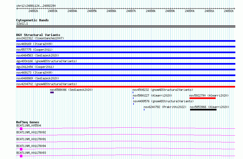Image resolution: width=243 pixels, height=159 pixels.
Task: Click the blue bar under nsv6464563
Action: (x=126, y=58)
